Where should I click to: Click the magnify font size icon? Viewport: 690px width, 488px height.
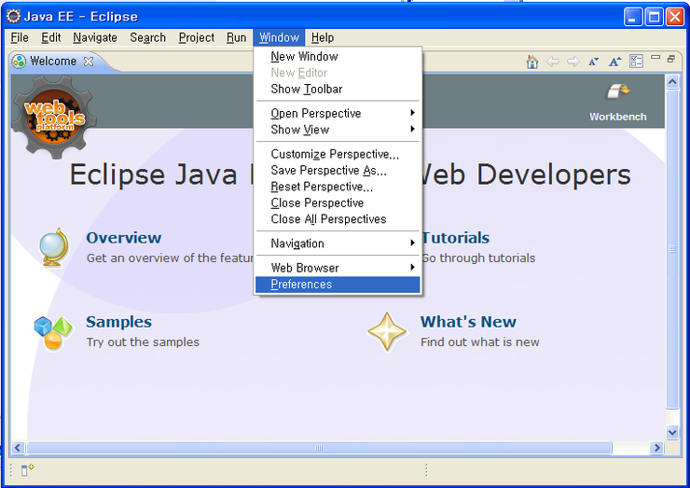[614, 62]
